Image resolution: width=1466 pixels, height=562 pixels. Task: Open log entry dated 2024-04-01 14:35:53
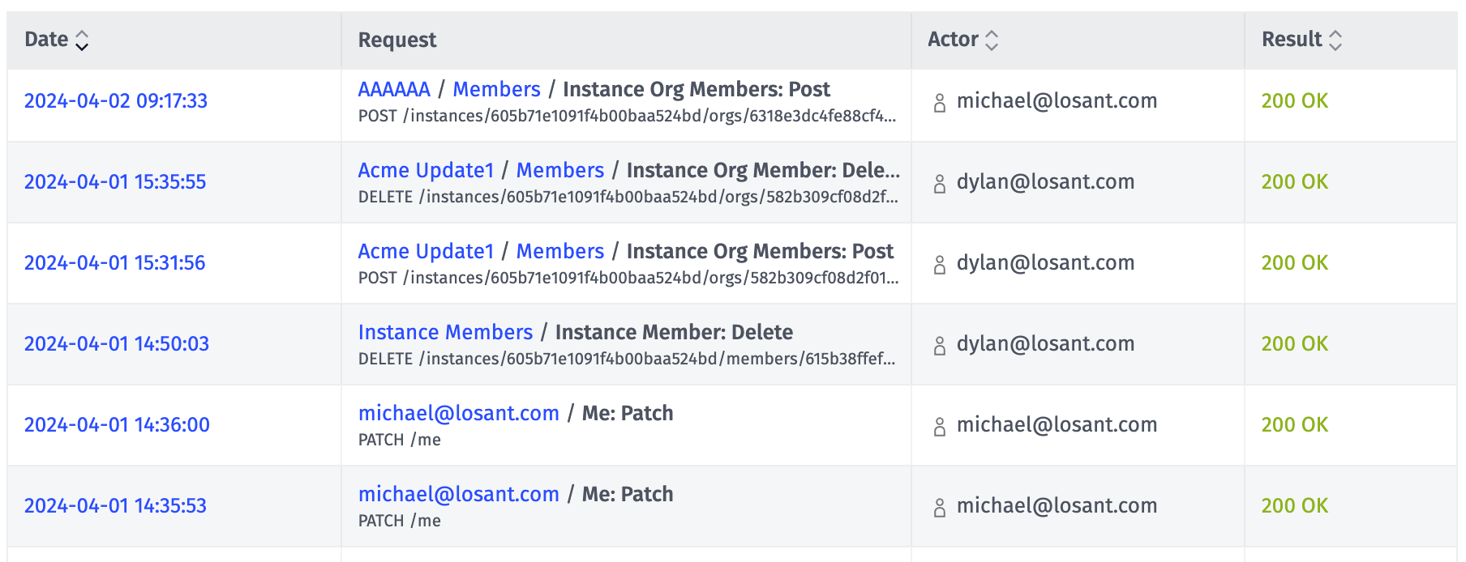point(115,505)
